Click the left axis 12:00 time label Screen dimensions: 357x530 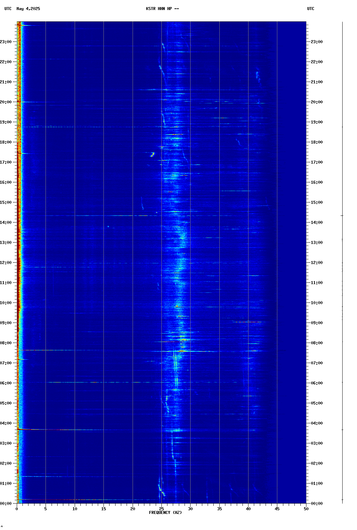[x=6, y=263]
